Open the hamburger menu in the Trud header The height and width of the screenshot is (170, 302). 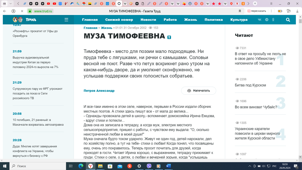coord(66,19)
